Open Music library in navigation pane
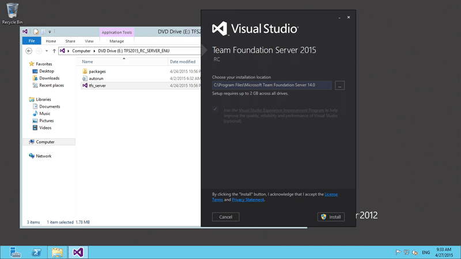 (45, 113)
